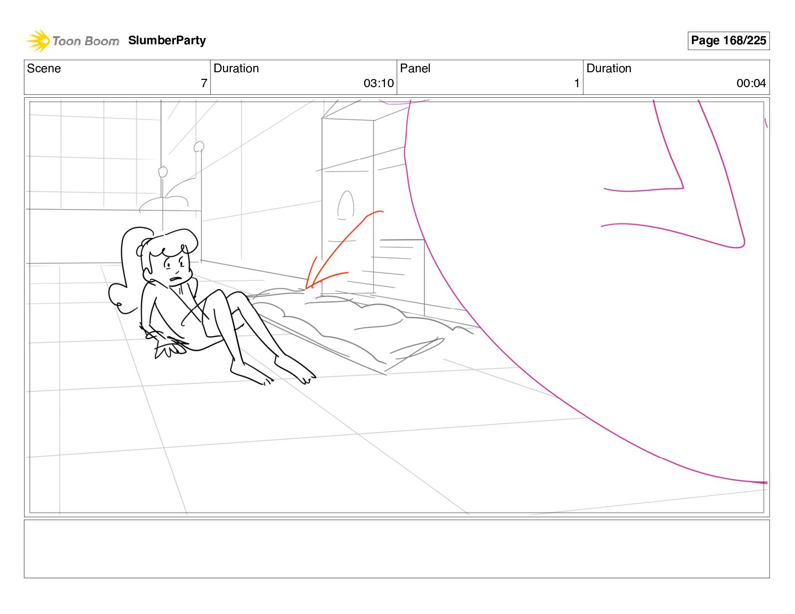Click the Scene label
The height and width of the screenshot is (614, 795).
pyautogui.click(x=44, y=68)
